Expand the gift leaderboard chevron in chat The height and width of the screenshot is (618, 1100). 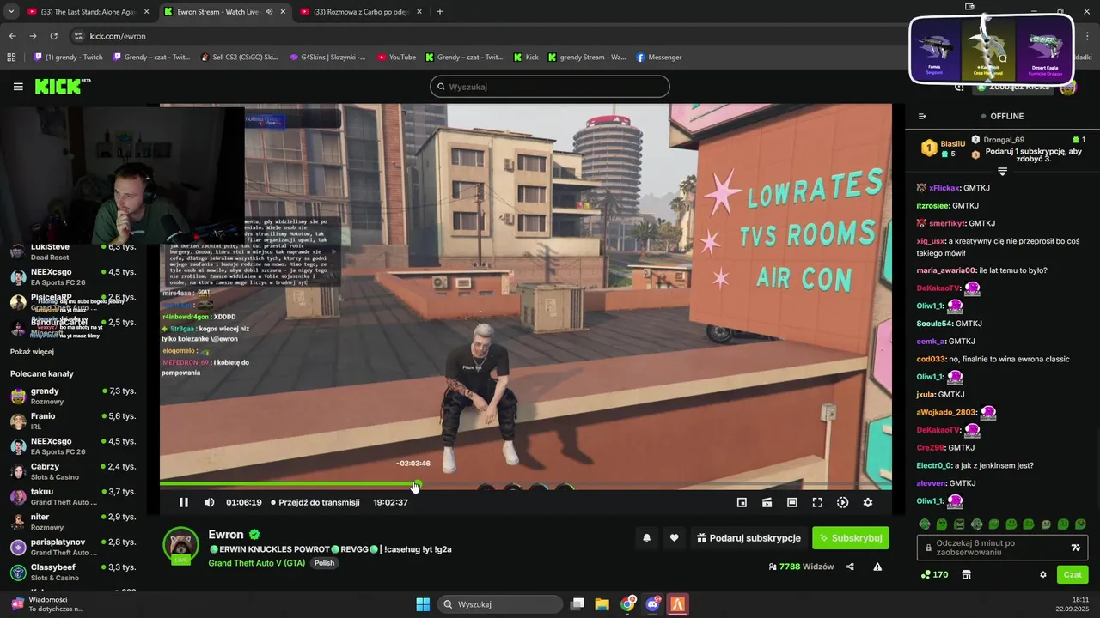pyautogui.click(x=1002, y=172)
